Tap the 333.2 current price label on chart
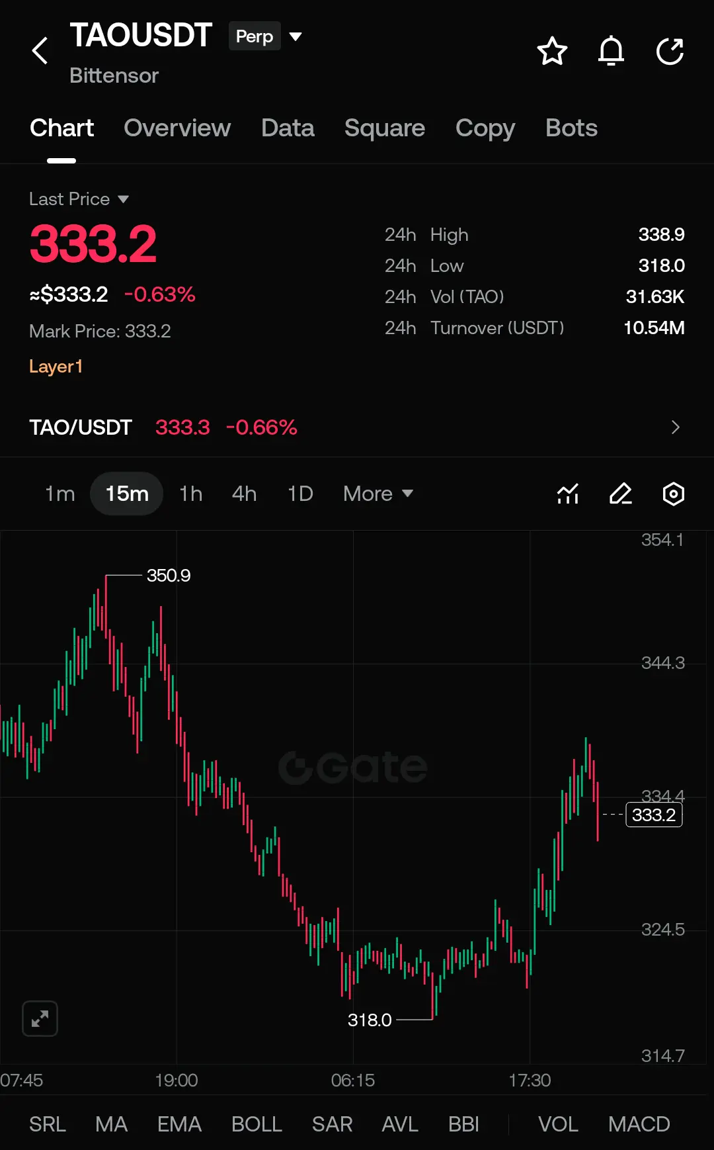The height and width of the screenshot is (1150, 714). tap(654, 815)
